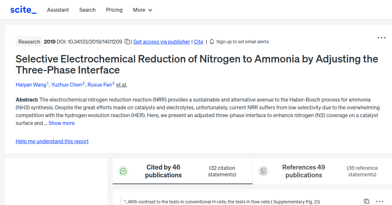
Task: Copy the DOI using the copy icon
Action: (x=127, y=42)
